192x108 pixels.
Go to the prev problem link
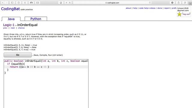click(5, 28)
